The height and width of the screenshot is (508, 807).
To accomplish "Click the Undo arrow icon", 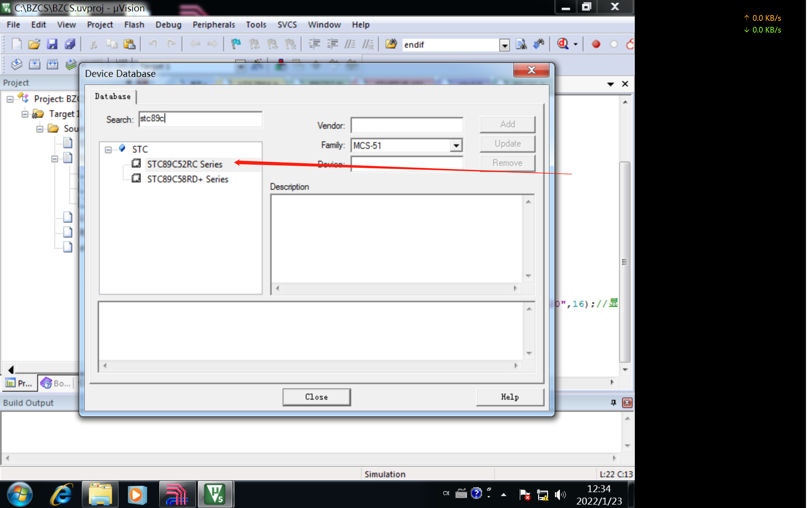I will (x=153, y=44).
